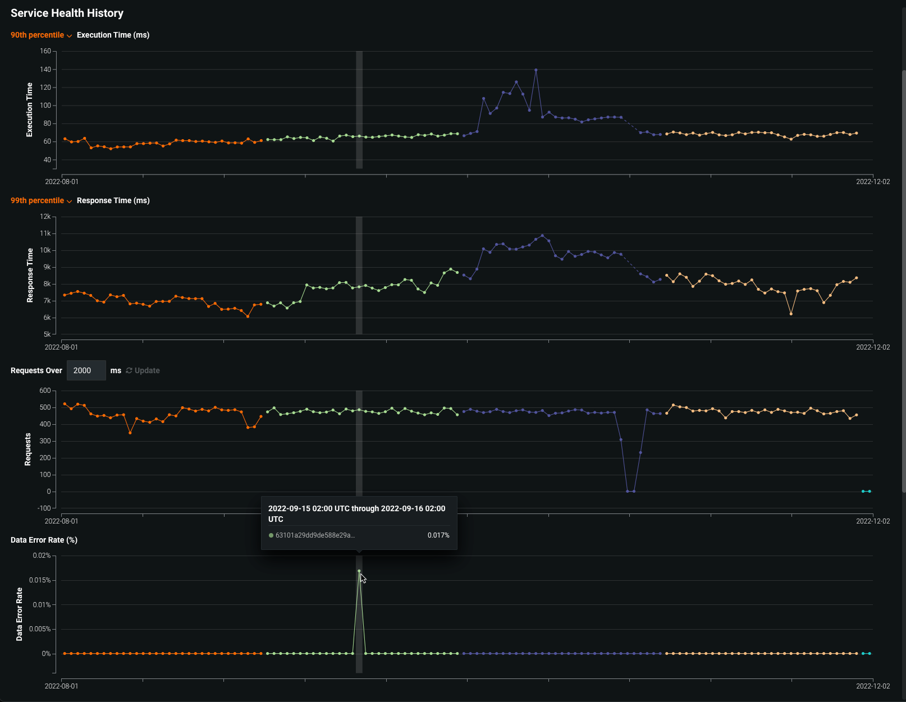Select the lowest orange point in Response Time chart
The width and height of the screenshot is (906, 702).
coord(248,316)
